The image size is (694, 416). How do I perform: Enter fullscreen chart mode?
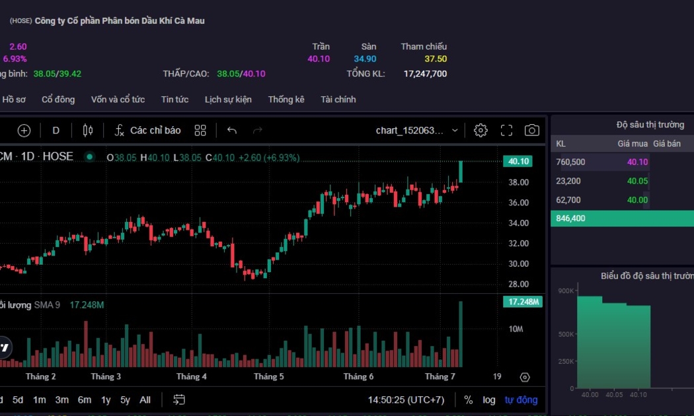pyautogui.click(x=506, y=131)
